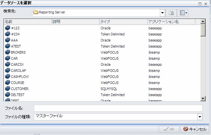The image size is (211, 135).
Task: Click the scrollbar up arrow
Action: [203, 21]
